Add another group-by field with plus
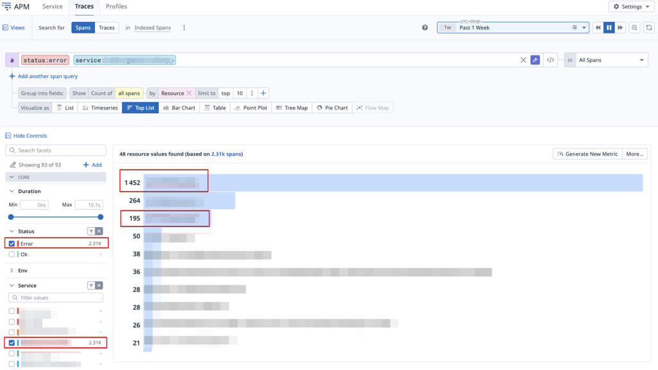The width and height of the screenshot is (658, 370). click(263, 93)
